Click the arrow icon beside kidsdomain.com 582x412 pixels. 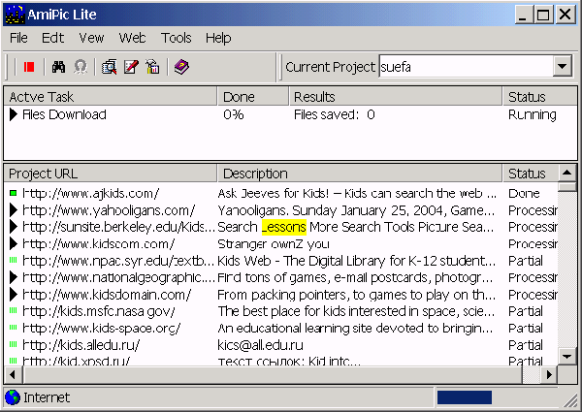tap(14, 295)
